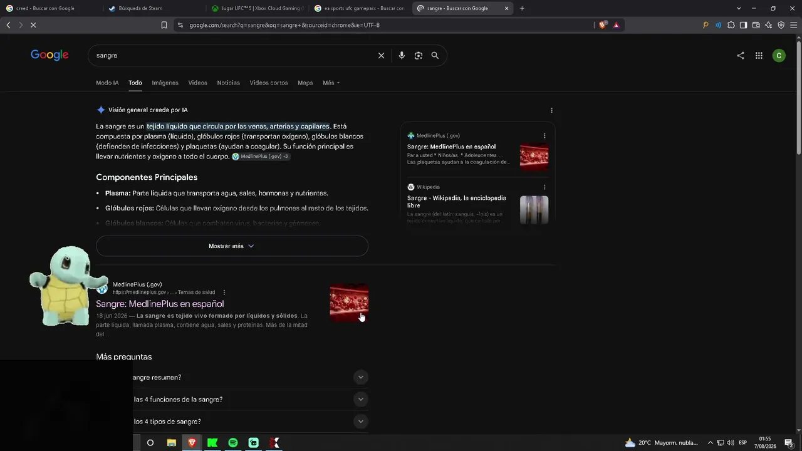This screenshot has width=802, height=451.
Task: Switch input language via ESP indicator
Action: point(742,443)
